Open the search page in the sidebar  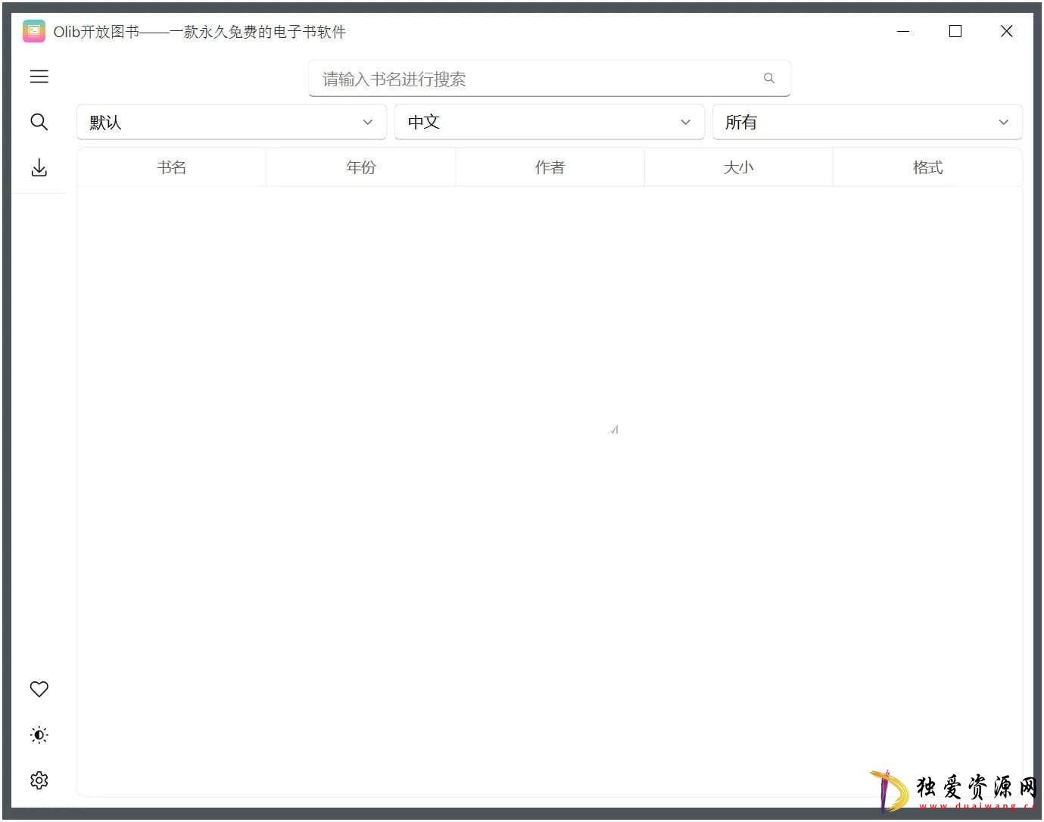point(39,122)
